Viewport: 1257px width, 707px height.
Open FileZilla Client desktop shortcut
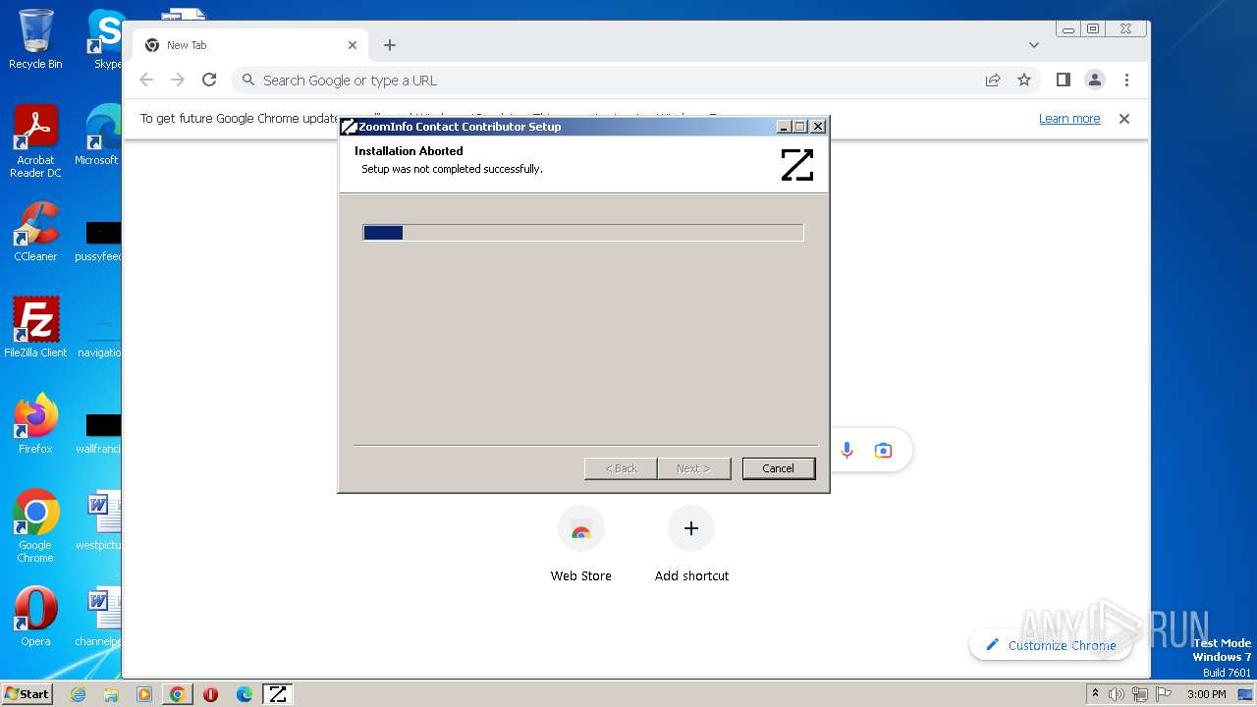(35, 328)
